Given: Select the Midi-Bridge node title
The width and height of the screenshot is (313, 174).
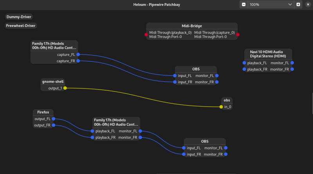Looking at the screenshot, I should 192,26.
